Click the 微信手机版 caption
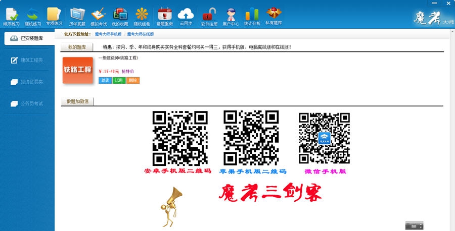This screenshot has height=231, width=455. pos(325,171)
